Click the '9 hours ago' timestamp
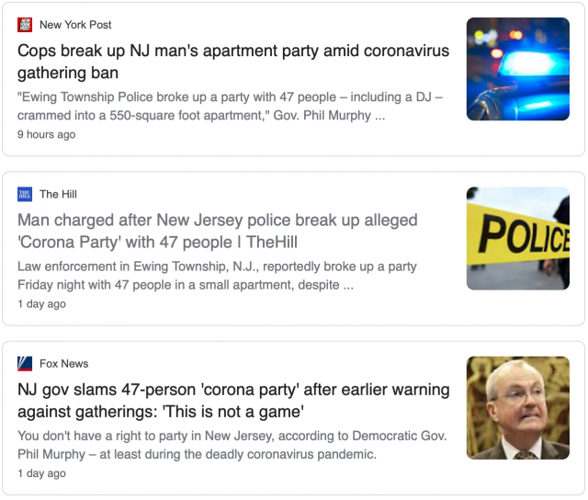The height and width of the screenshot is (500, 588). pyautogui.click(x=46, y=134)
